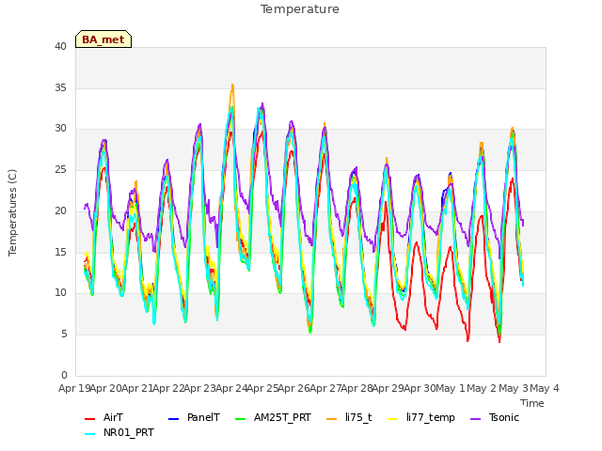This screenshot has width=602, height=451.
Task: Click the orange li75_t legend swatch
Action: coord(332,419)
